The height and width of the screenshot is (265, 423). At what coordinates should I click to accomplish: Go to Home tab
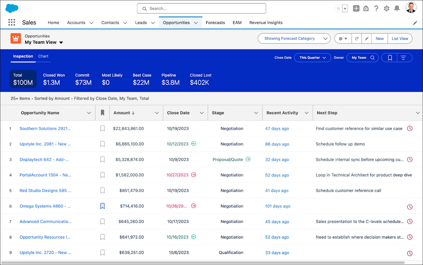point(53,23)
